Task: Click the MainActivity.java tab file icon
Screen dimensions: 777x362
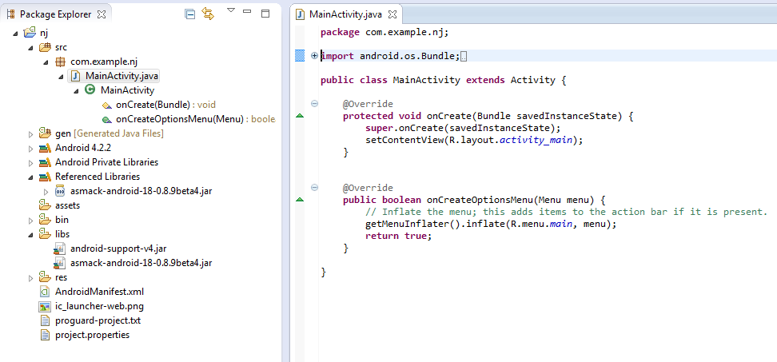Action: (x=300, y=14)
